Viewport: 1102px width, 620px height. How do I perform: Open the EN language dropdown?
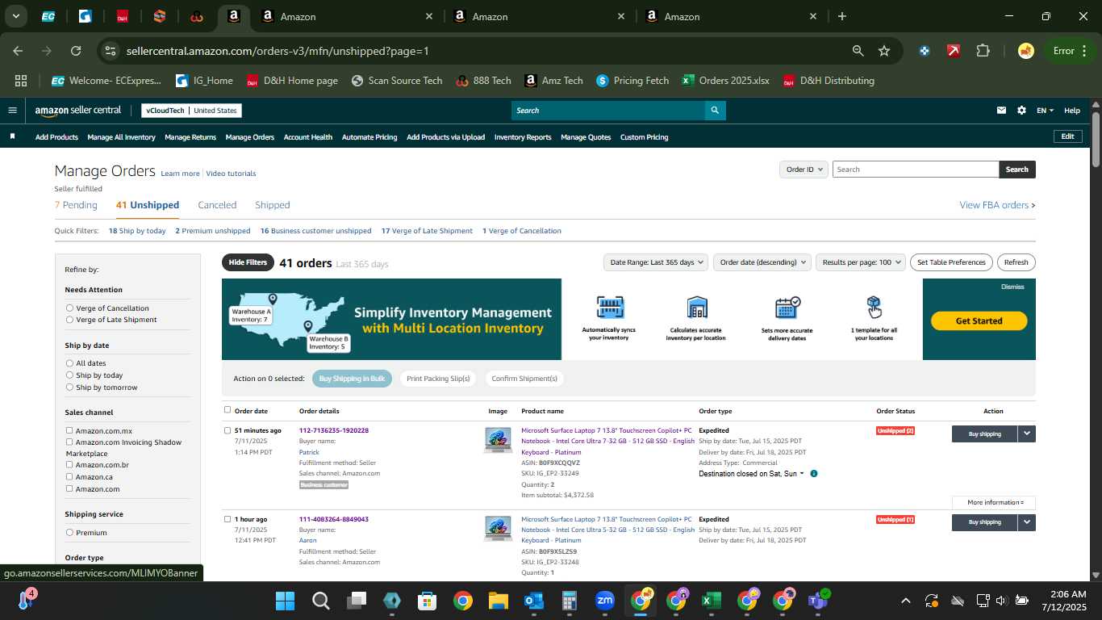click(x=1045, y=111)
